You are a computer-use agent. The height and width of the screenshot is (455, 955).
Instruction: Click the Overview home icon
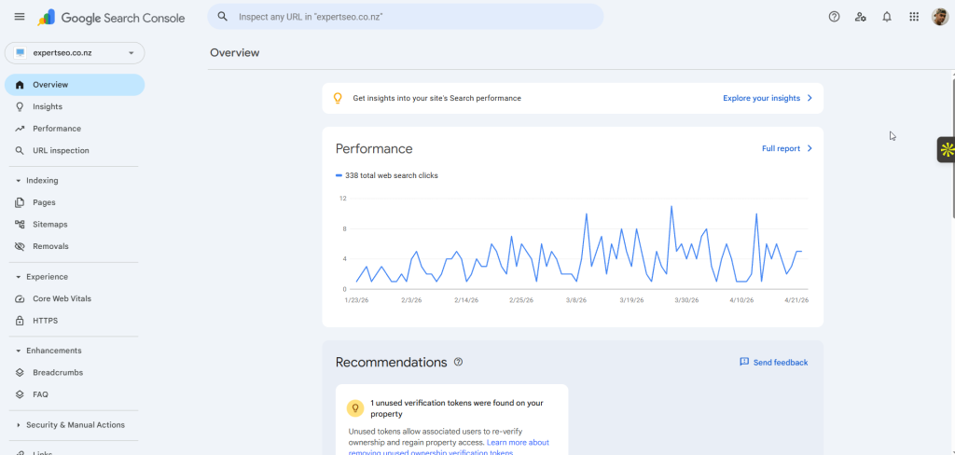coord(20,85)
